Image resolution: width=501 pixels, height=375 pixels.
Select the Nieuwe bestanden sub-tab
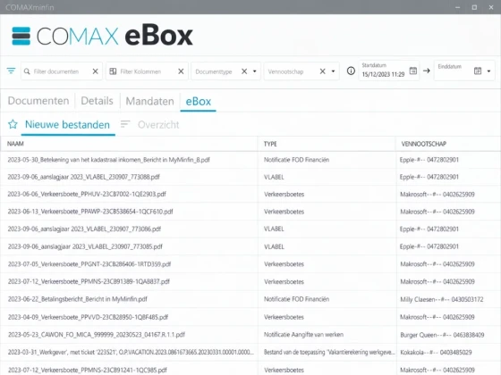[67, 124]
